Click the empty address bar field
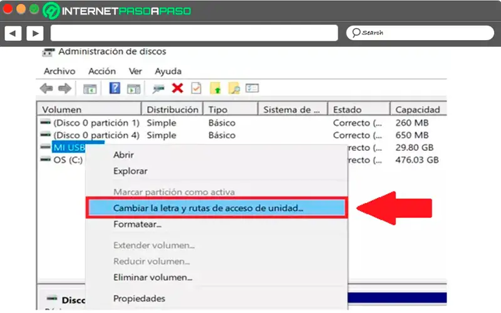Image resolution: width=501 pixels, height=313 pixels. coord(194,33)
